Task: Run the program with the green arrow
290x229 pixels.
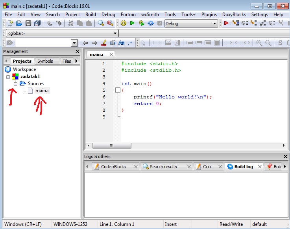Action: click(132, 23)
